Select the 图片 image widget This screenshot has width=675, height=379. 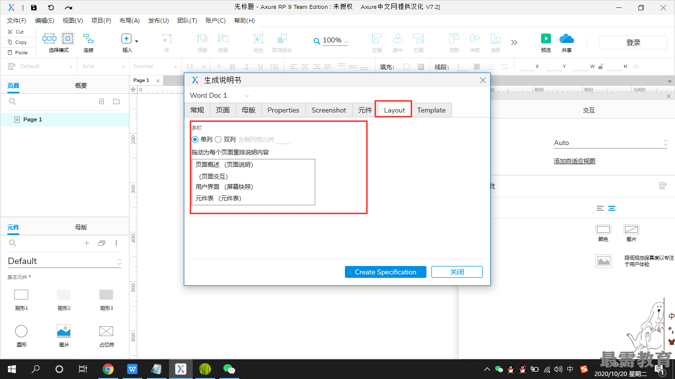coord(64,336)
